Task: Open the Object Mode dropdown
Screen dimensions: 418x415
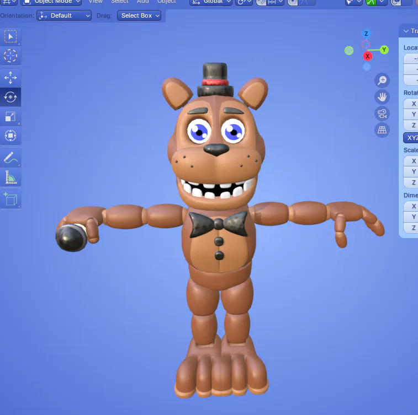Action: (51, 2)
